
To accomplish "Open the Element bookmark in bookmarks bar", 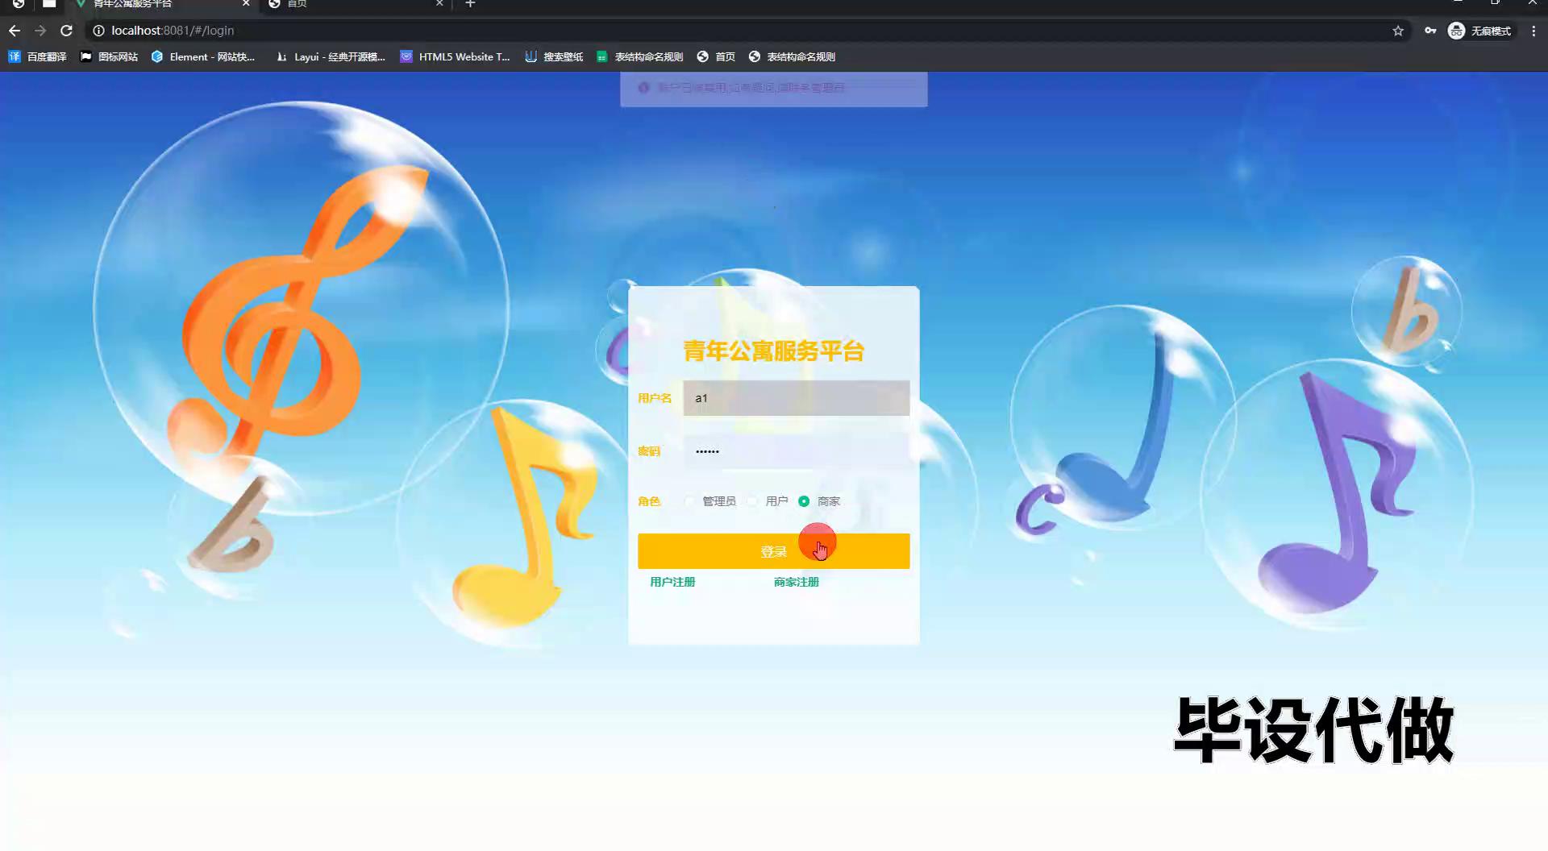I will (x=203, y=56).
